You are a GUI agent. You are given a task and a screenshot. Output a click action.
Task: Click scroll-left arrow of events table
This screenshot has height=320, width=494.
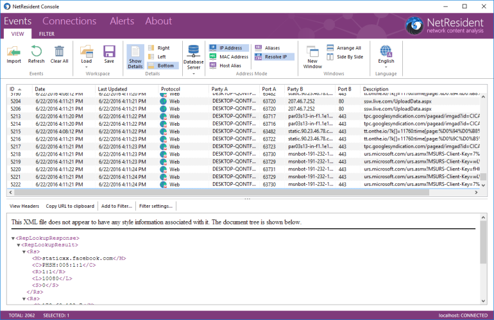11,192
